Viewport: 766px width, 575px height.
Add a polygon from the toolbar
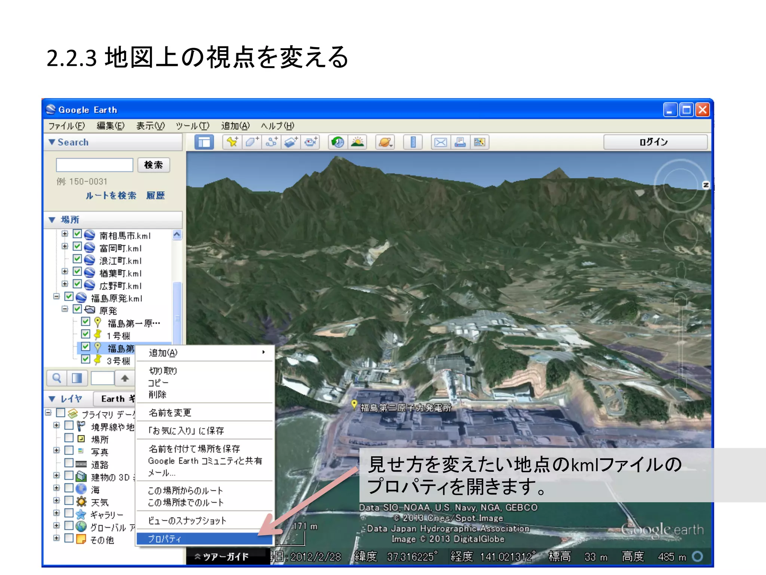coord(252,142)
